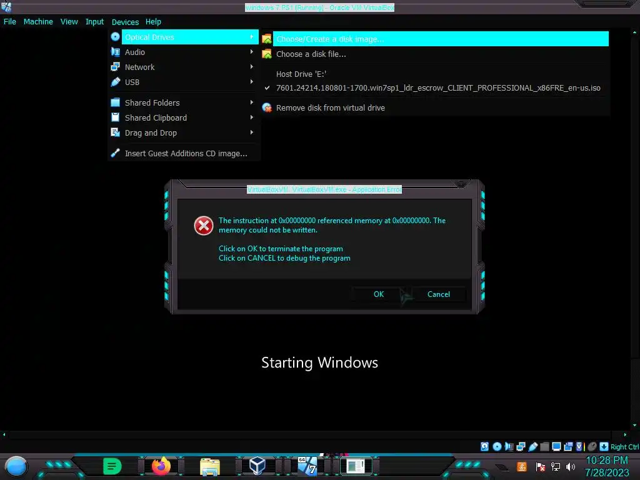640x480 pixels.
Task: Click the mouse integration status bar indicator
Action: [x=592, y=446]
